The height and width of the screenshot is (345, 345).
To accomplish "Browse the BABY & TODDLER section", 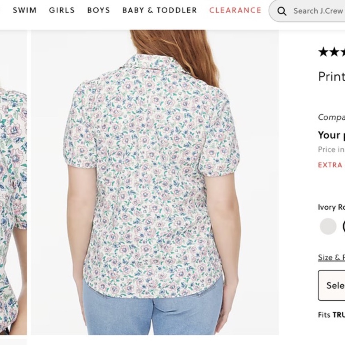I will click(x=159, y=10).
